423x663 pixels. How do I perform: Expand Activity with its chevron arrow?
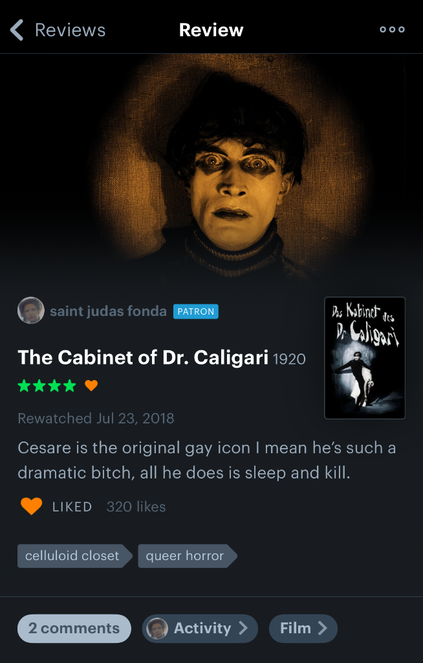click(243, 628)
